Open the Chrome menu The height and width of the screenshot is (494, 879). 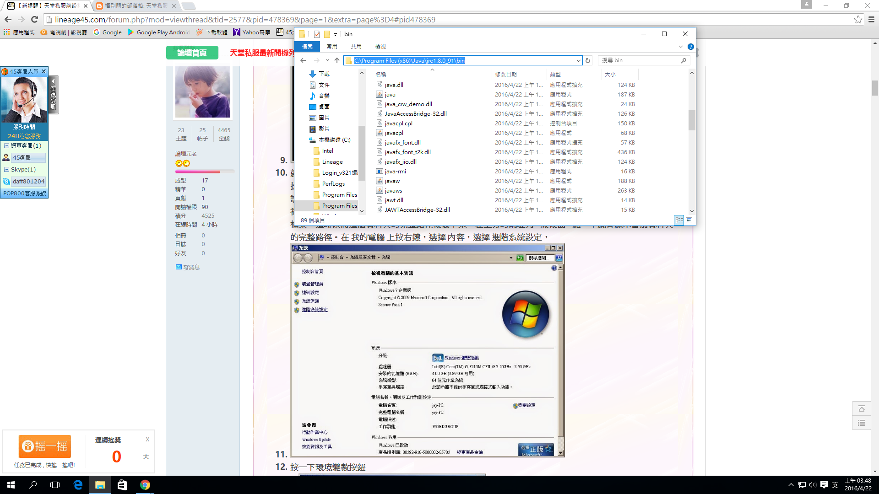[x=871, y=20]
